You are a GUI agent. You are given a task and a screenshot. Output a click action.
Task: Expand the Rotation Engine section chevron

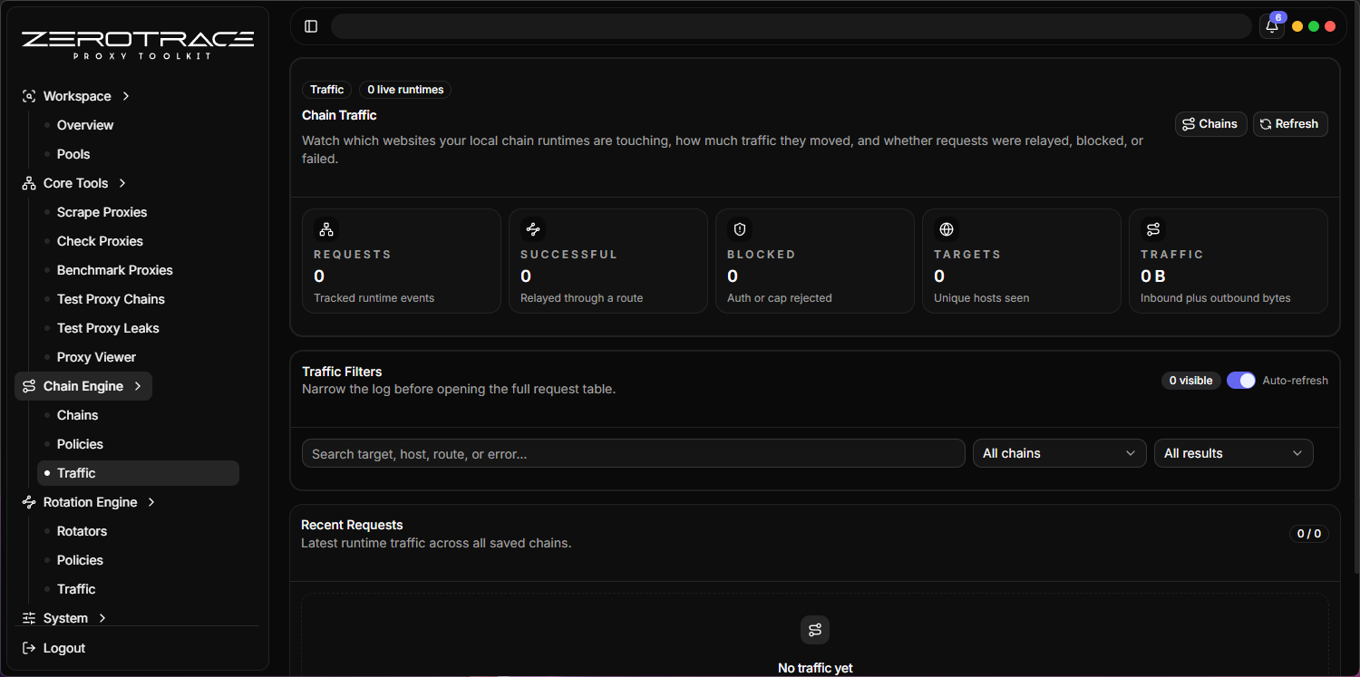click(151, 502)
